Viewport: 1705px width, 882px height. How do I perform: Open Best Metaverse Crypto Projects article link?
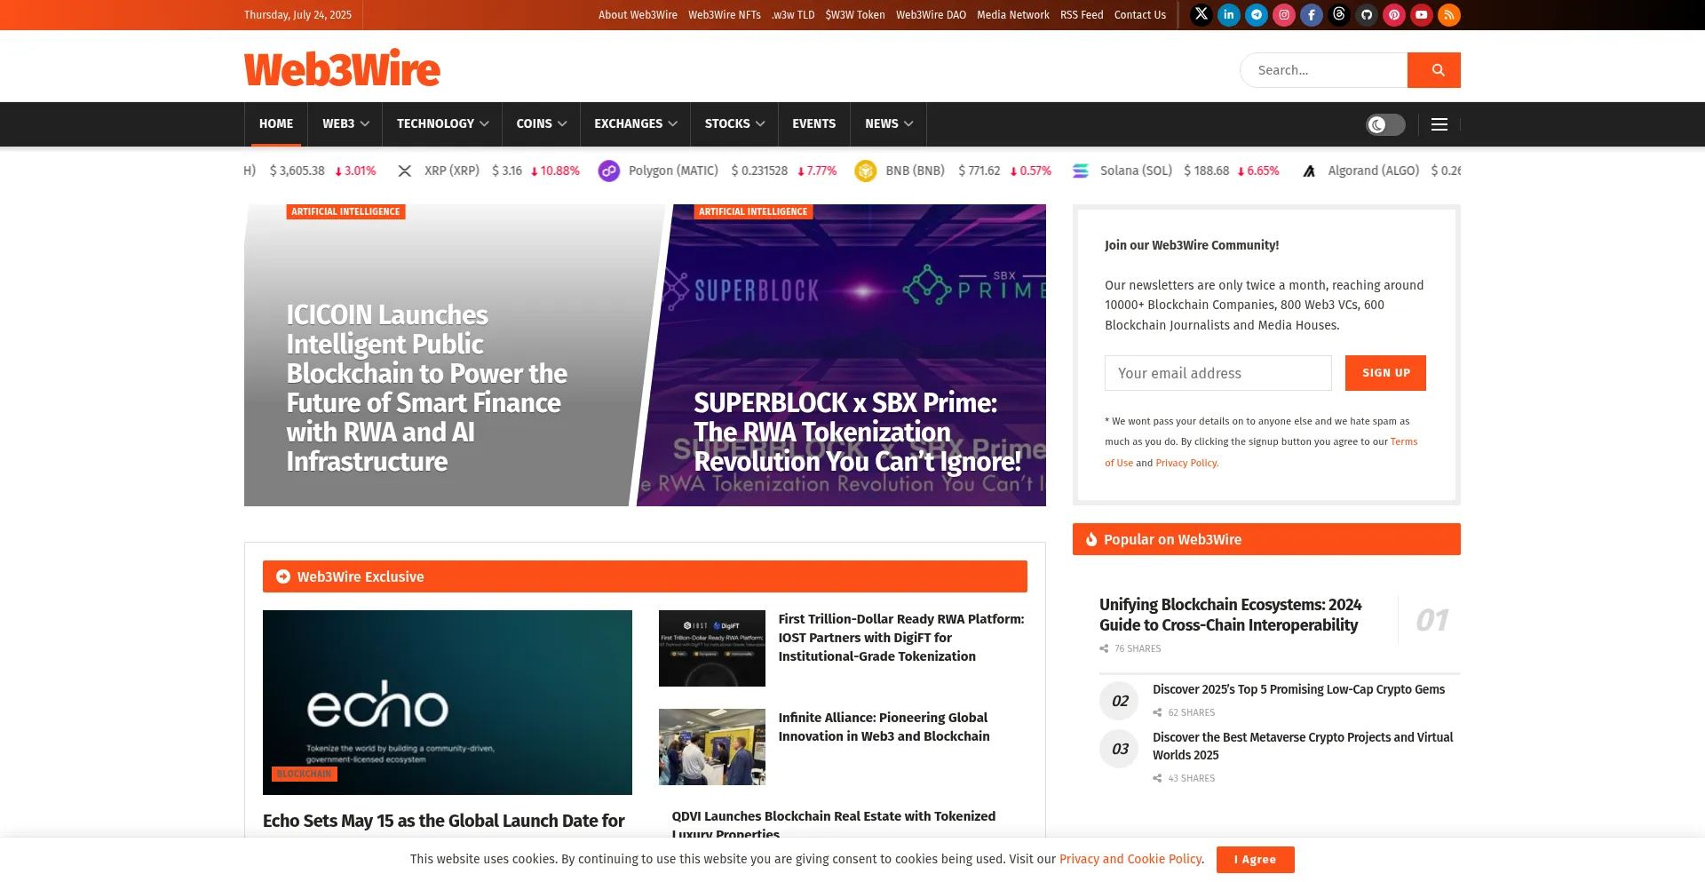click(1303, 746)
